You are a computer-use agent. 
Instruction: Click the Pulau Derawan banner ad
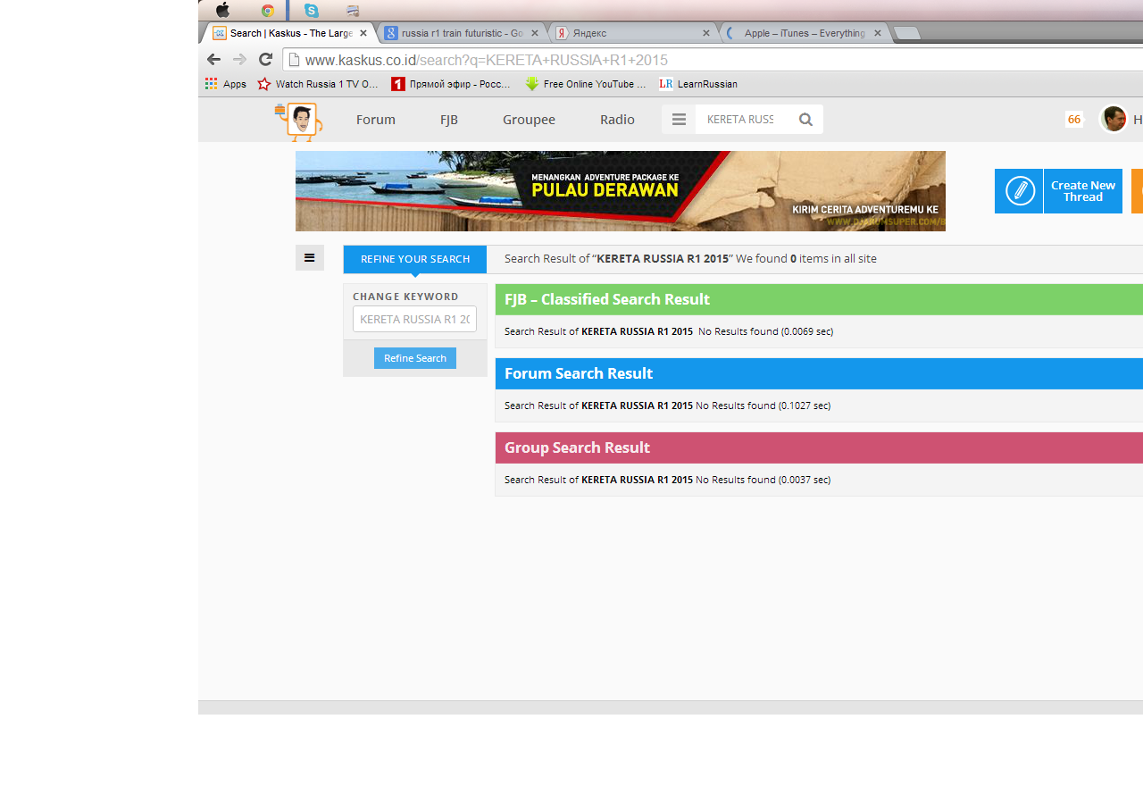(621, 191)
